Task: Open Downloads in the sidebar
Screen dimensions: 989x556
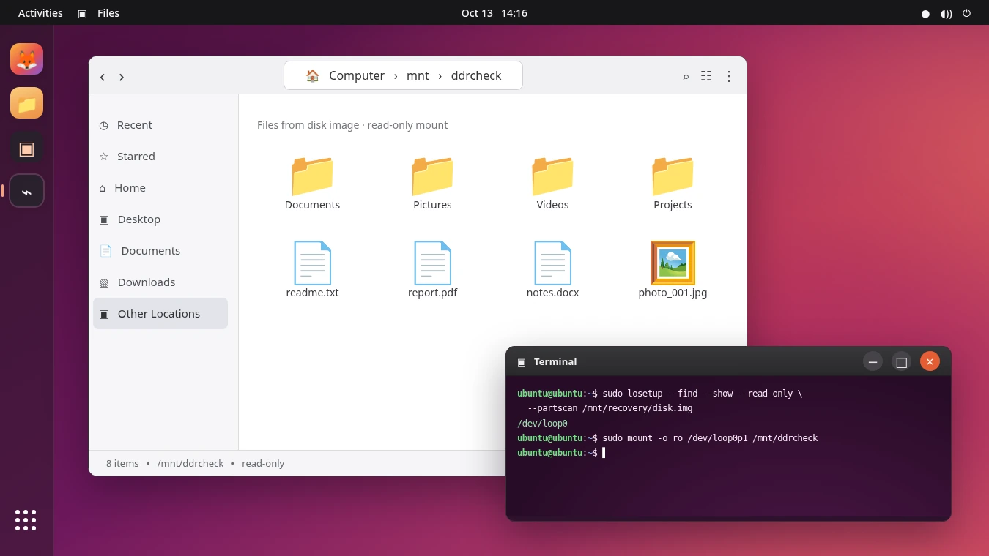Action: tap(160, 282)
